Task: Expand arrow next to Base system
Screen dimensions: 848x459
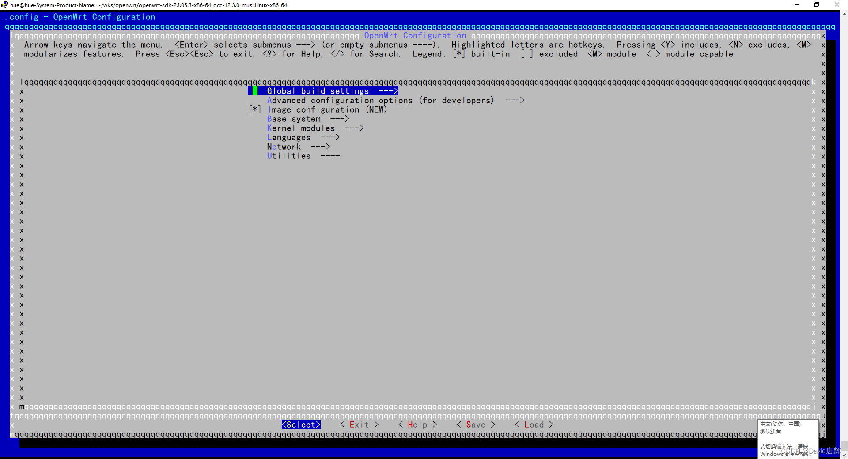Action: pos(340,119)
